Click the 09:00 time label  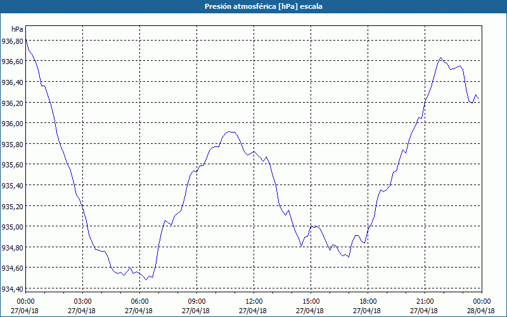[x=197, y=302]
